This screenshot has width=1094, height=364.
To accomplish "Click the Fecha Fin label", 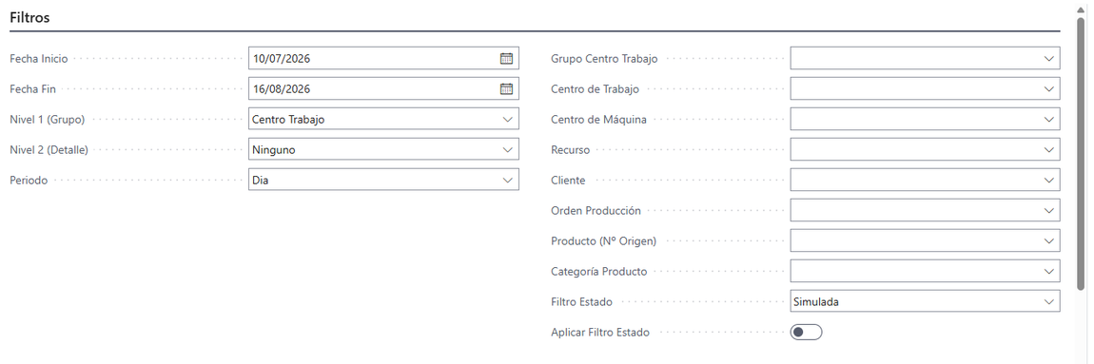I will (x=32, y=89).
